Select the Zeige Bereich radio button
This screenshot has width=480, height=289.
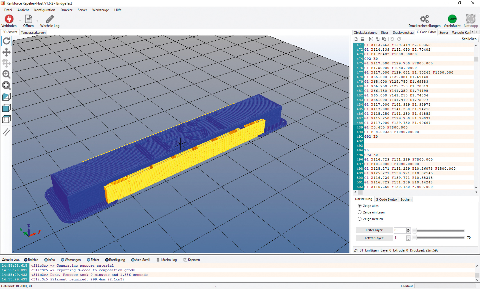click(x=360, y=219)
